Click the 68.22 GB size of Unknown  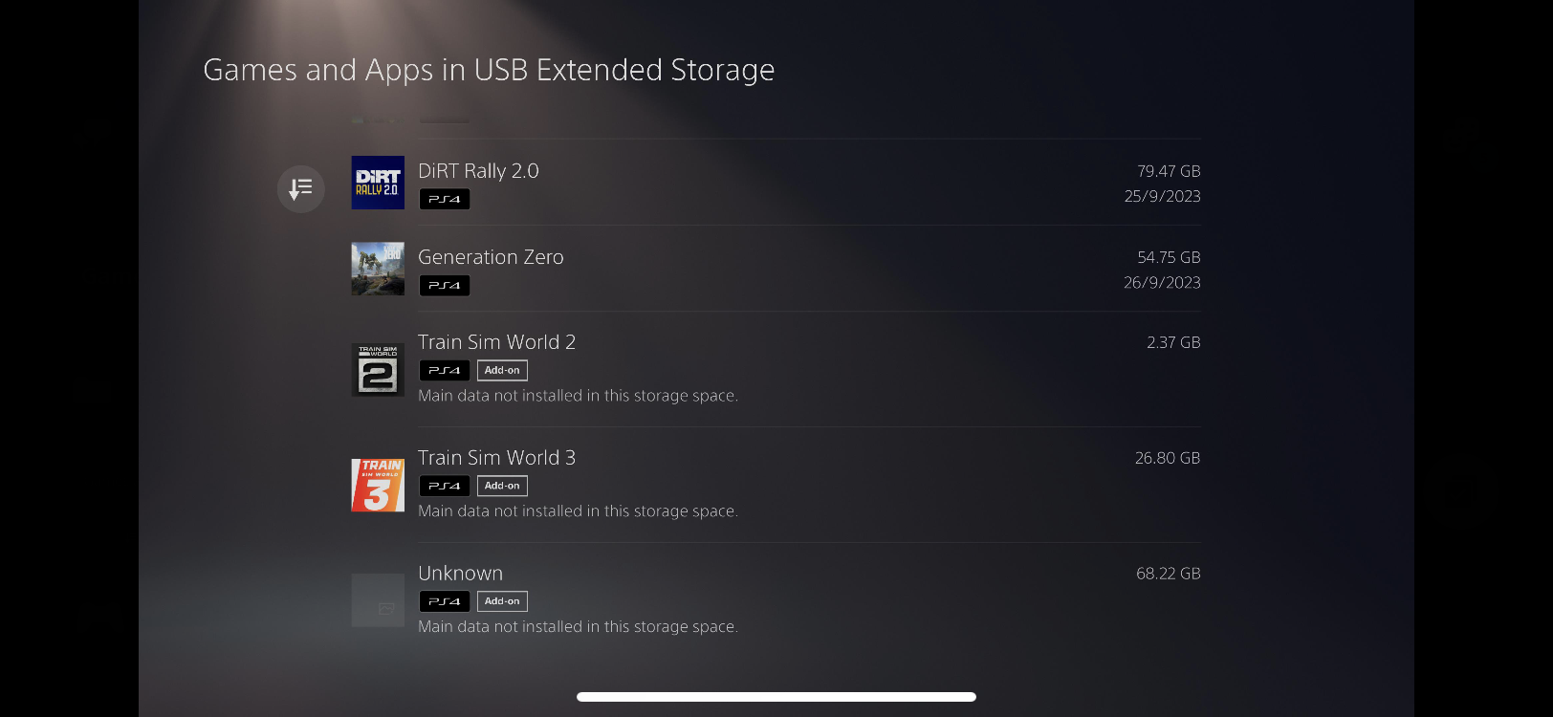click(1168, 574)
